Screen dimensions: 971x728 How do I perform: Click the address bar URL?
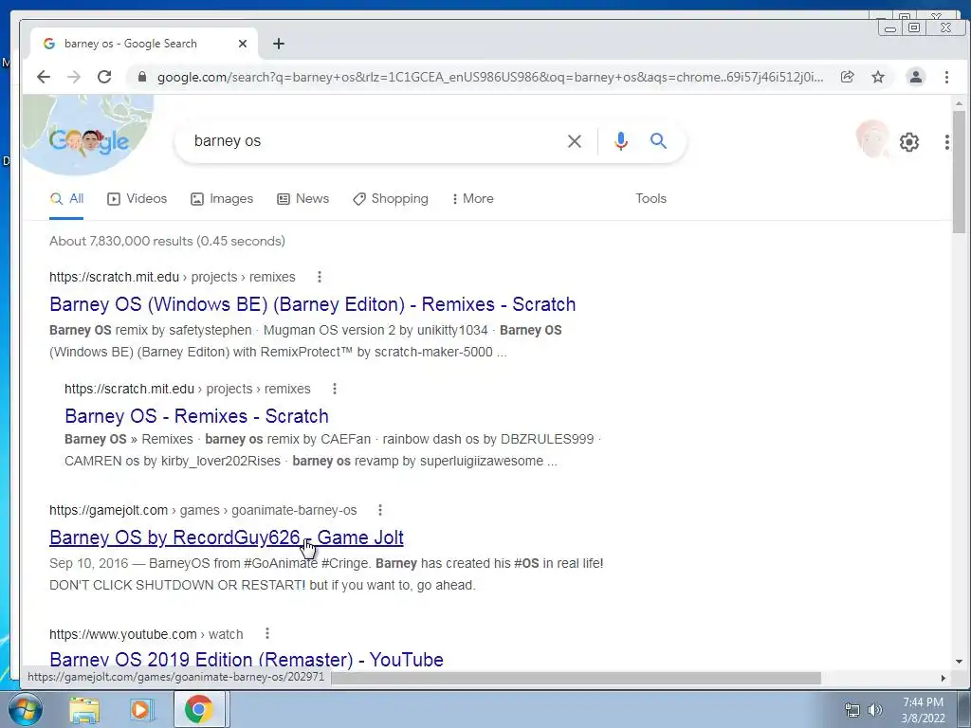489,78
